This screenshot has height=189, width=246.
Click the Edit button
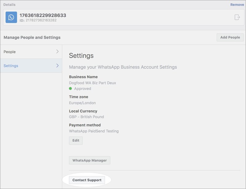tap(76, 141)
